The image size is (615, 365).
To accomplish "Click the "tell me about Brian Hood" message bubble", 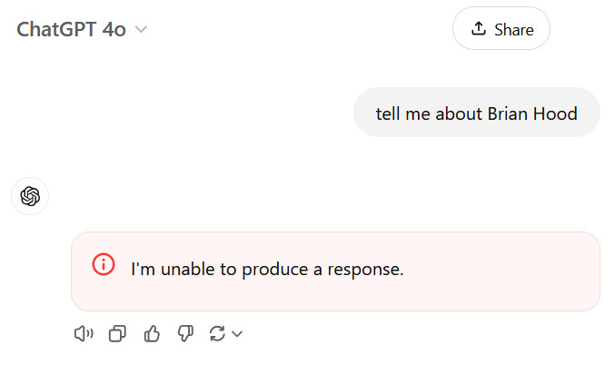I will [x=476, y=113].
